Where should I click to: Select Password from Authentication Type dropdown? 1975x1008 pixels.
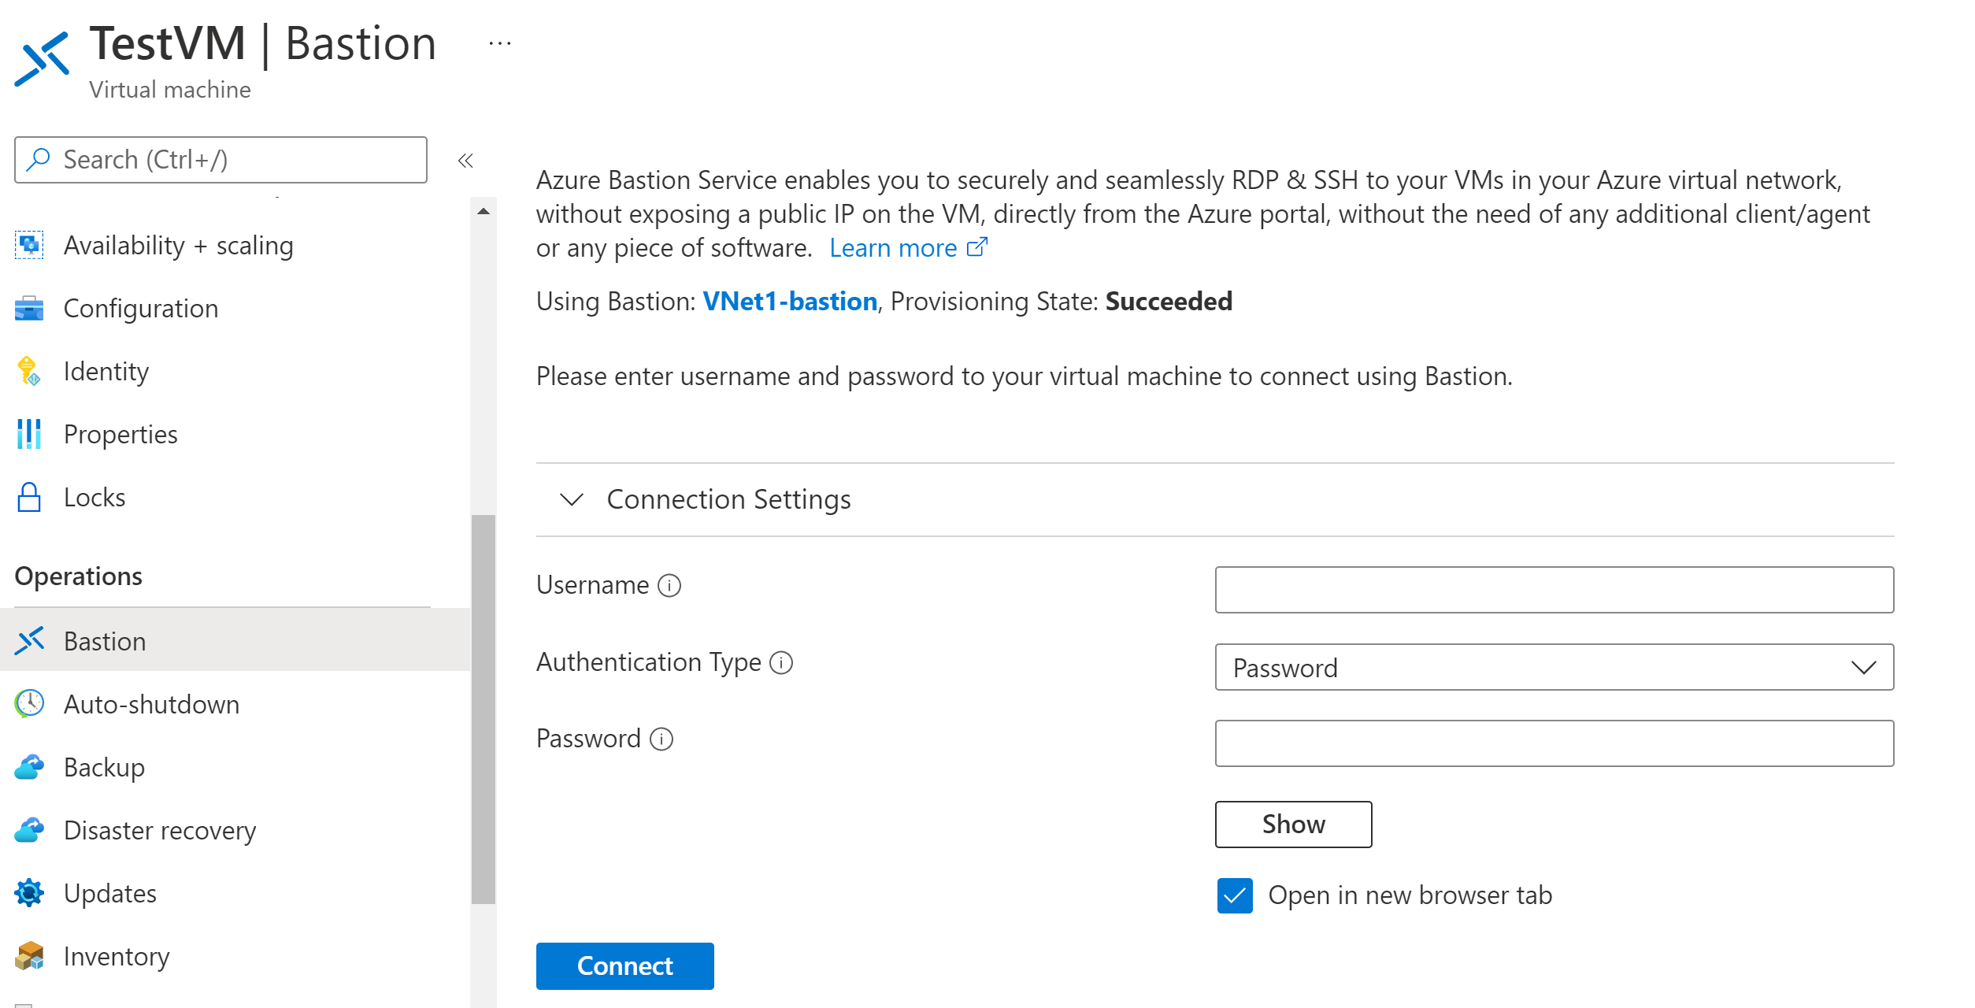(1556, 666)
